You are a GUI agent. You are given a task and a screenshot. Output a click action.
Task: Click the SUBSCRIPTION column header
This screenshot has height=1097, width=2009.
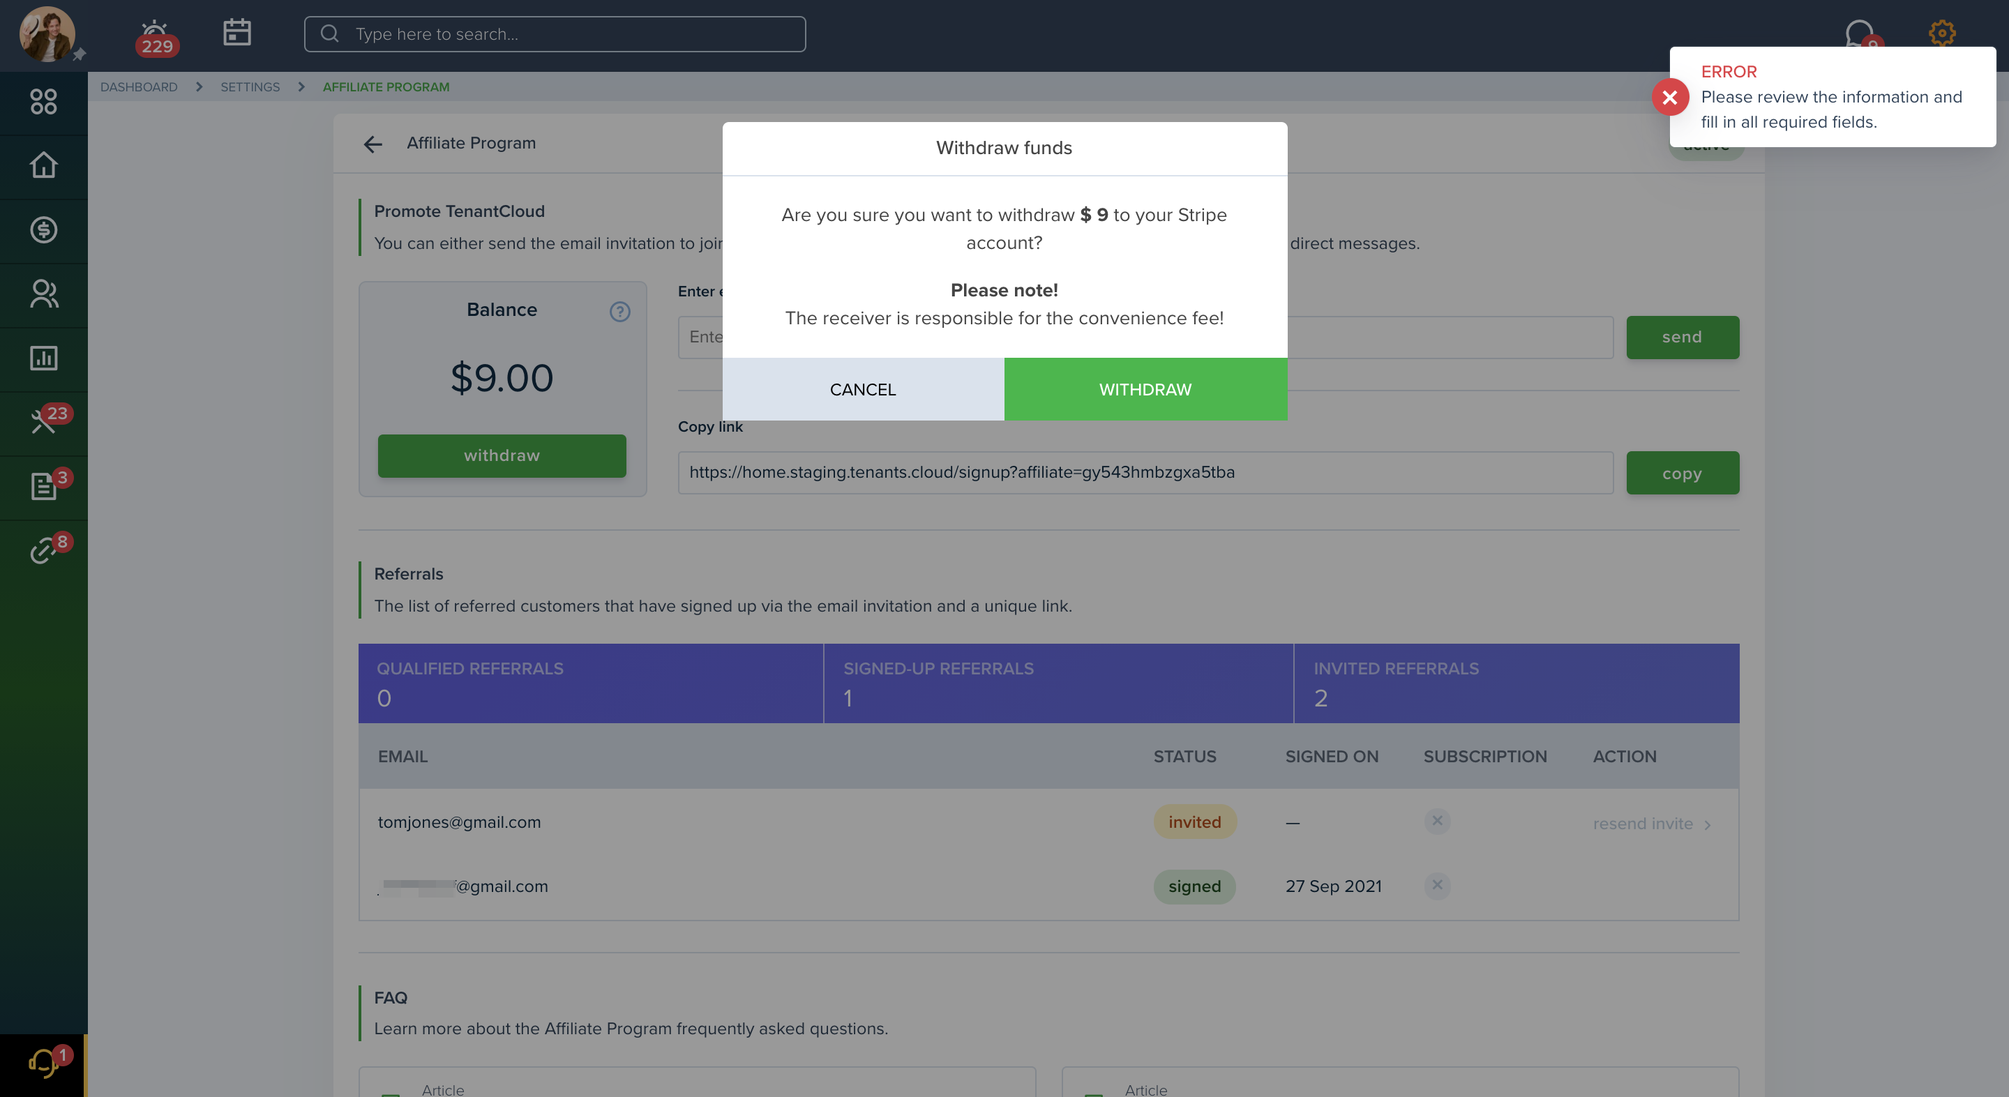[1485, 756]
